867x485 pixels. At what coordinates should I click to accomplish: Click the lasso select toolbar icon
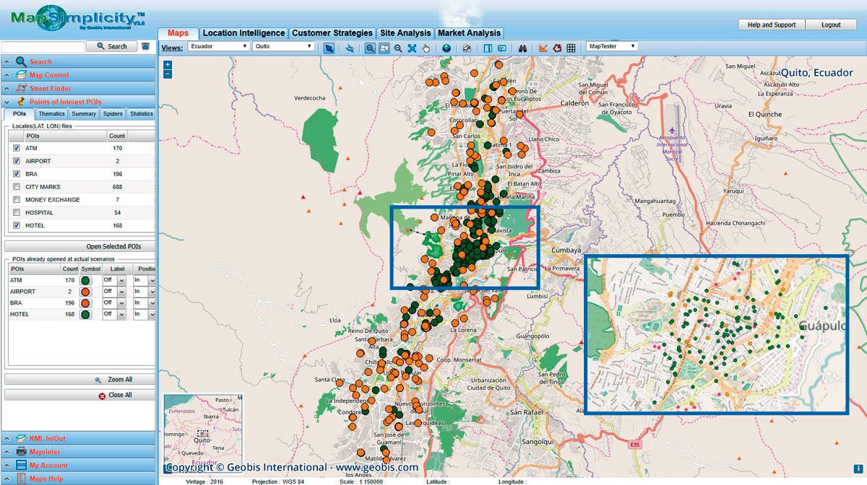(x=350, y=48)
